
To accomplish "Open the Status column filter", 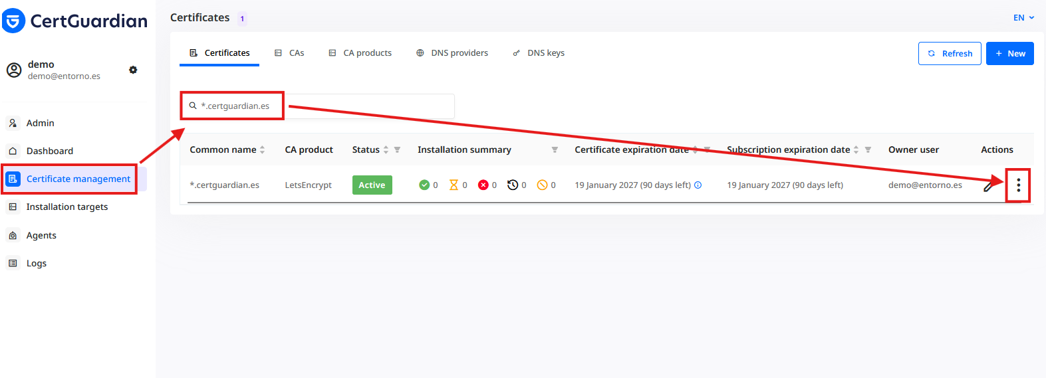I will [x=397, y=149].
